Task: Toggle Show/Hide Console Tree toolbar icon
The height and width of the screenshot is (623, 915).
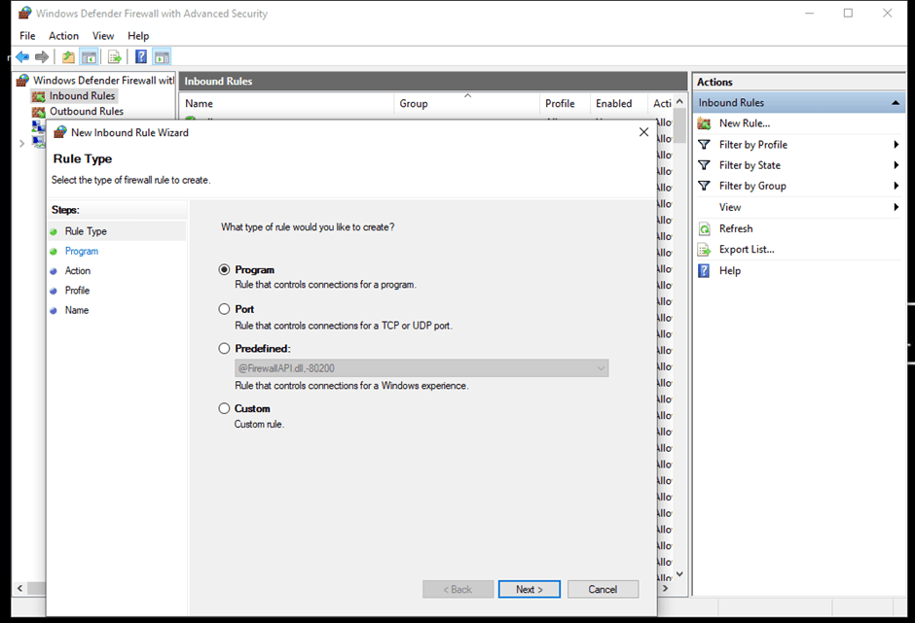Action: [90, 57]
